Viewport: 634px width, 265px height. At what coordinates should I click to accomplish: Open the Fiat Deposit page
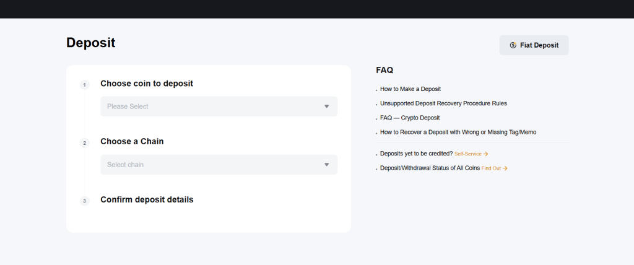[534, 45]
